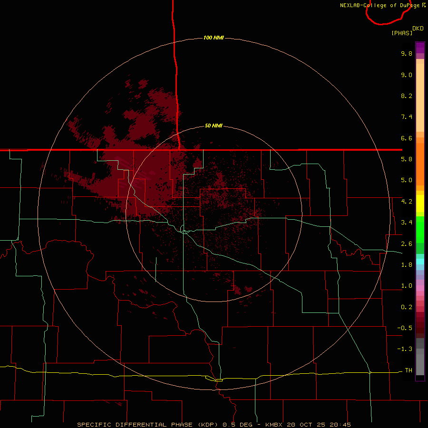Click the 9.8 color scale value

point(407,53)
